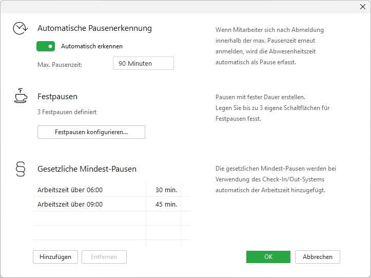371x278 pixels.
Task: Toggle the Automatisch erkennen switch
Action: click(x=46, y=46)
